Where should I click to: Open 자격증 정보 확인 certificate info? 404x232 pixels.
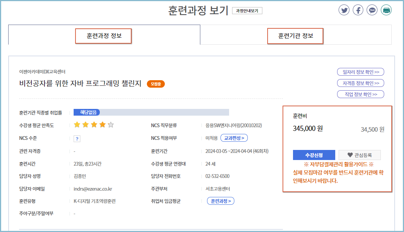[360, 83]
